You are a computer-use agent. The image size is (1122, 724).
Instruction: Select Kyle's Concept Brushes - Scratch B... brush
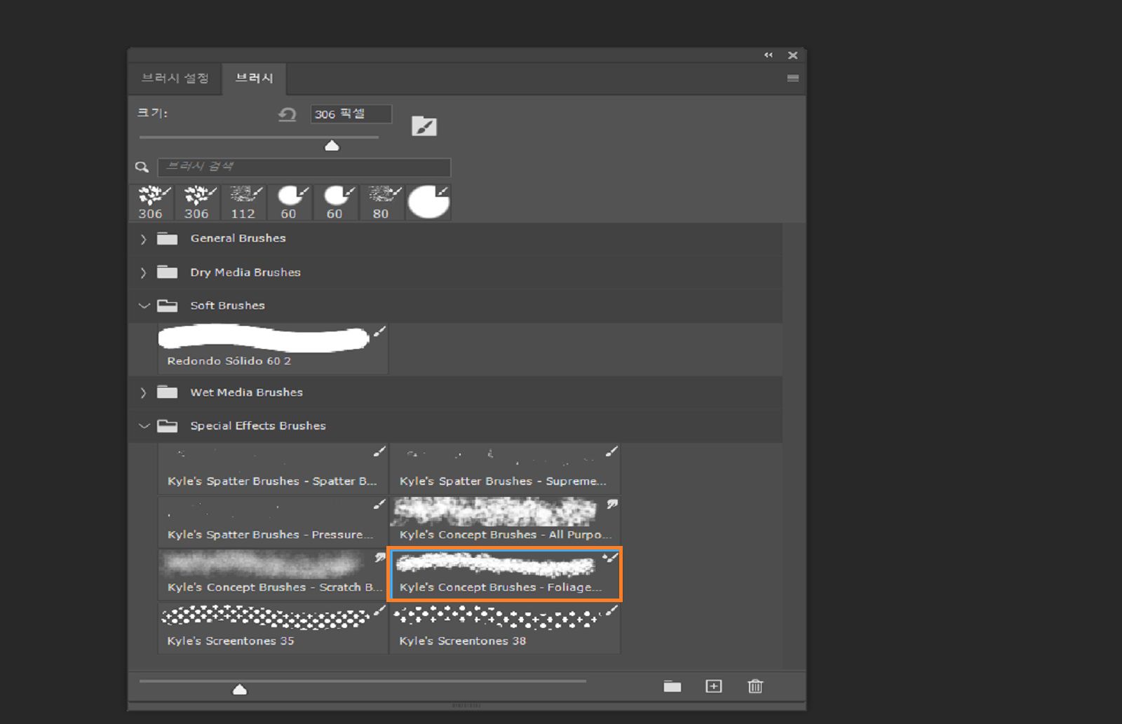tap(273, 575)
